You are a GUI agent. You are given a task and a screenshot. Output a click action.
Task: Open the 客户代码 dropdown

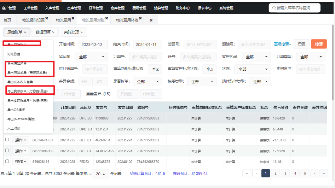pyautogui.click(x=256, y=57)
